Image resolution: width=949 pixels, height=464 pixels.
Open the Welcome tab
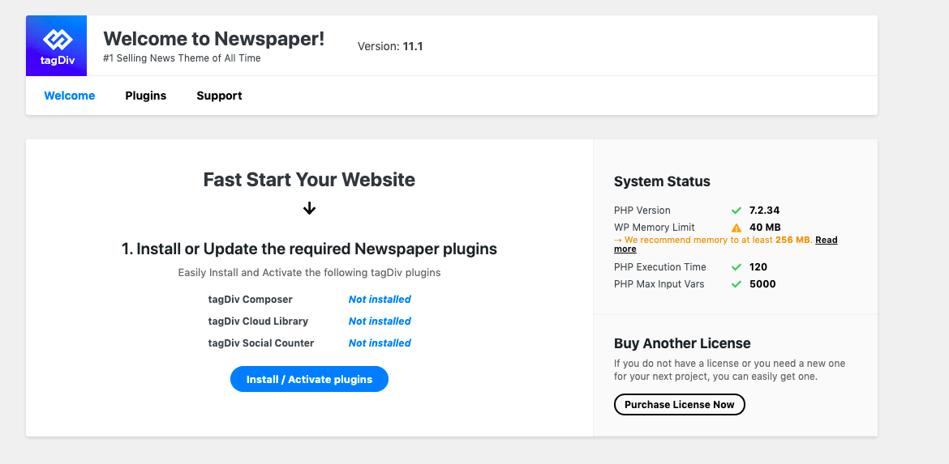tap(70, 96)
